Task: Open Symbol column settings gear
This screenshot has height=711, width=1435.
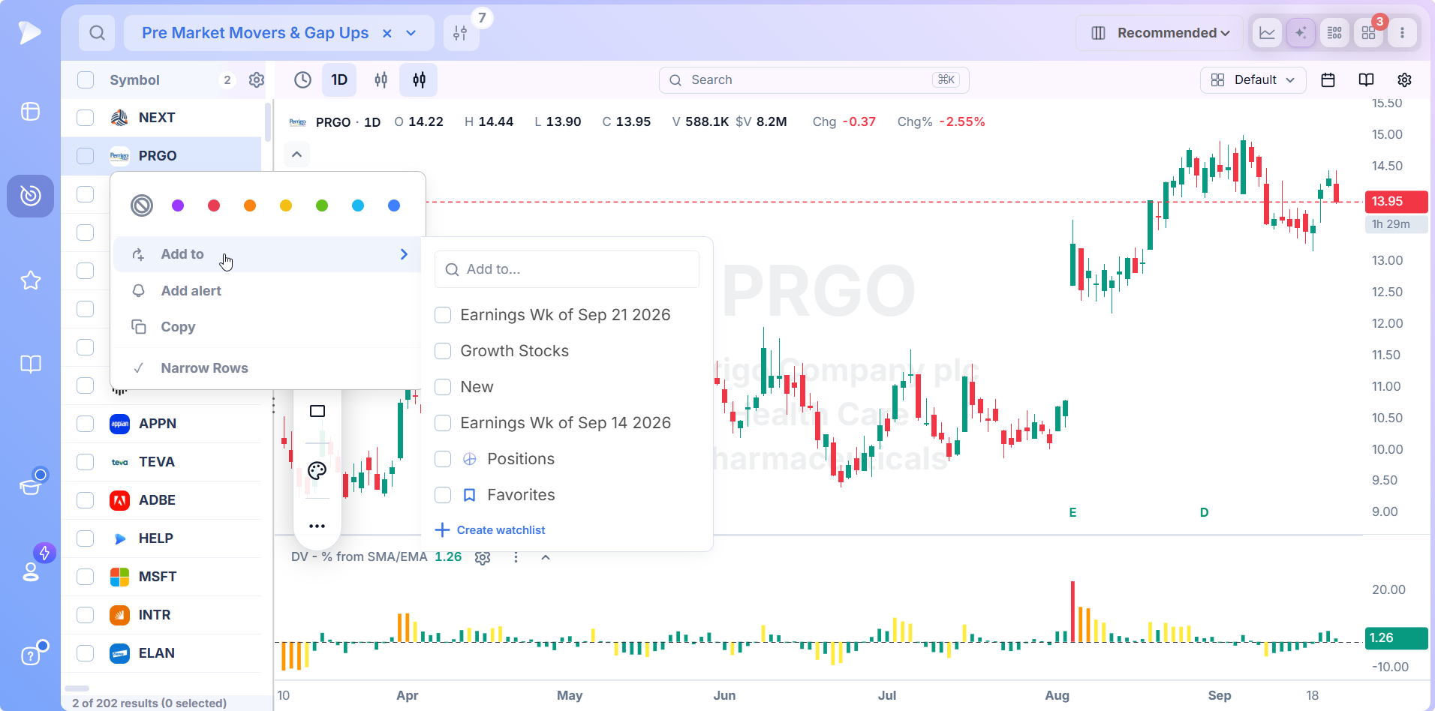Action: coord(257,80)
